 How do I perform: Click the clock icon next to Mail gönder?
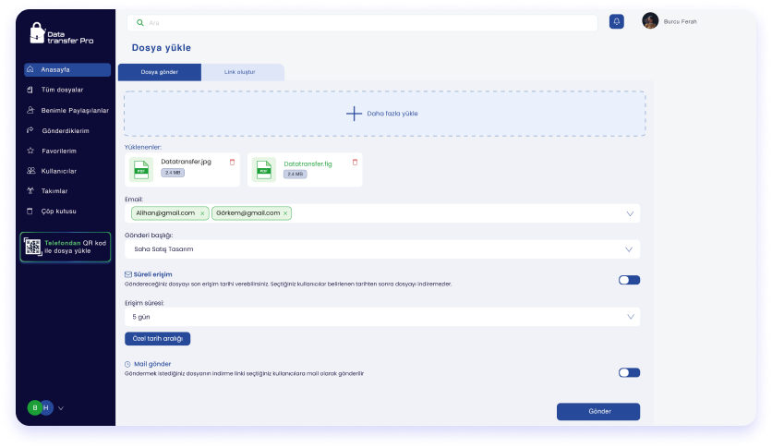(x=127, y=364)
